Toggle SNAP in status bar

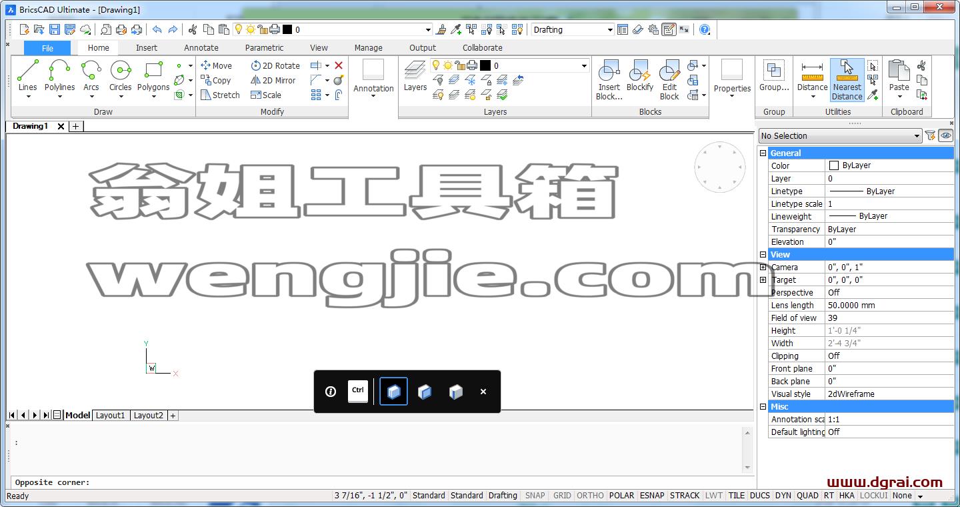(535, 496)
